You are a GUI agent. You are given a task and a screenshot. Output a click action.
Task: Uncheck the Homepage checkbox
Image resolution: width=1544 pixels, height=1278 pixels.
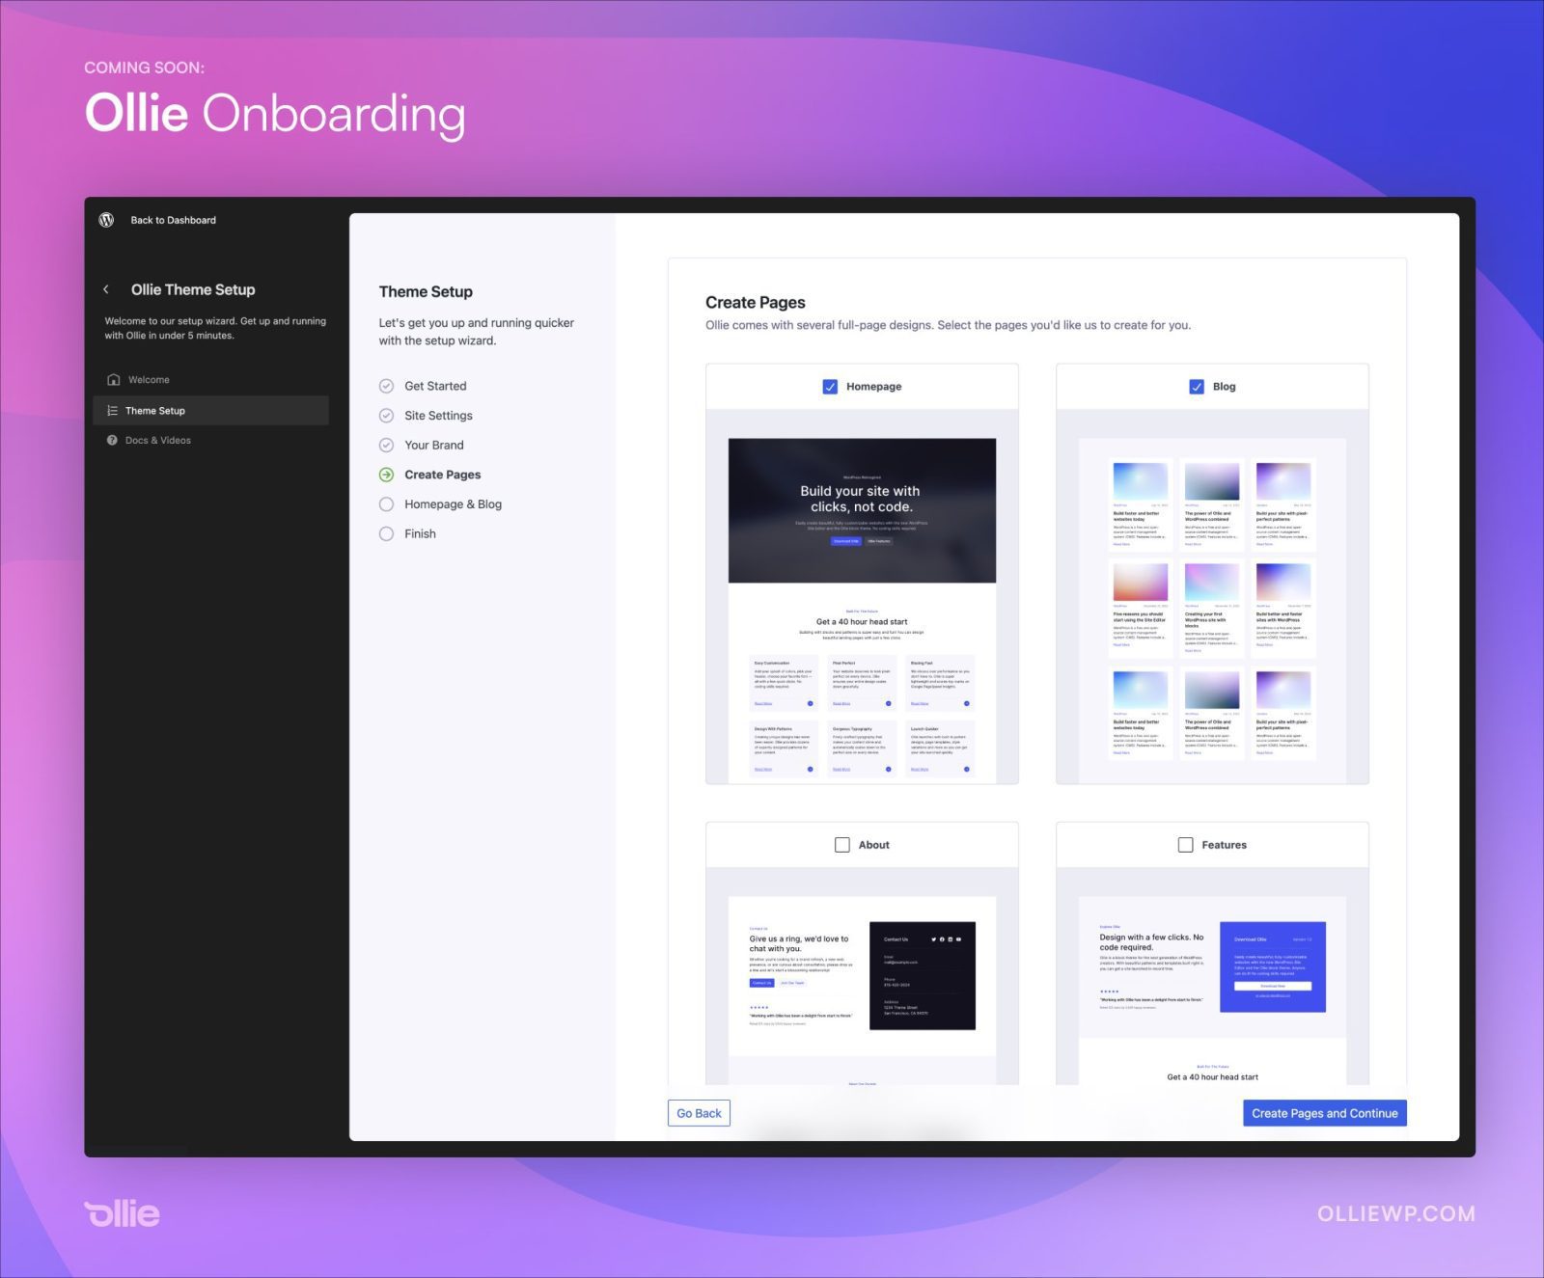click(x=831, y=386)
